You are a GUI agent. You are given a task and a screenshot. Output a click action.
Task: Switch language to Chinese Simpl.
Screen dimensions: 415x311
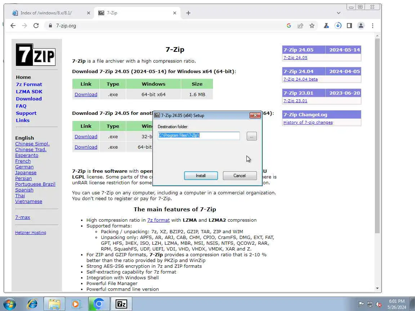tap(32, 144)
